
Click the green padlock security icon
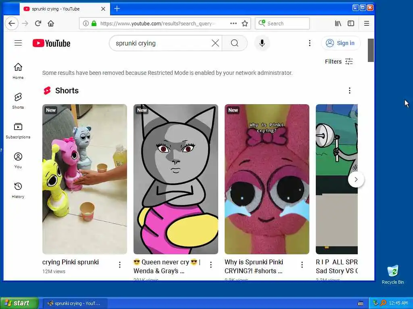(94, 23)
